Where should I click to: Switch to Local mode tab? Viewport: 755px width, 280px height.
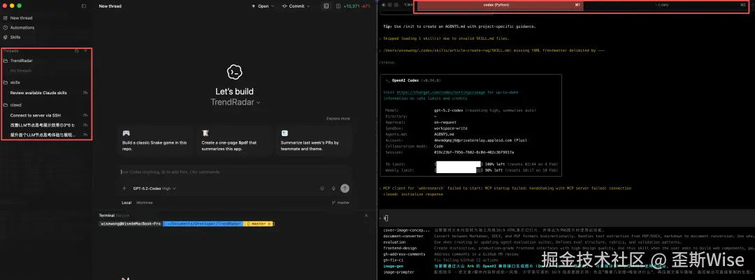126,202
